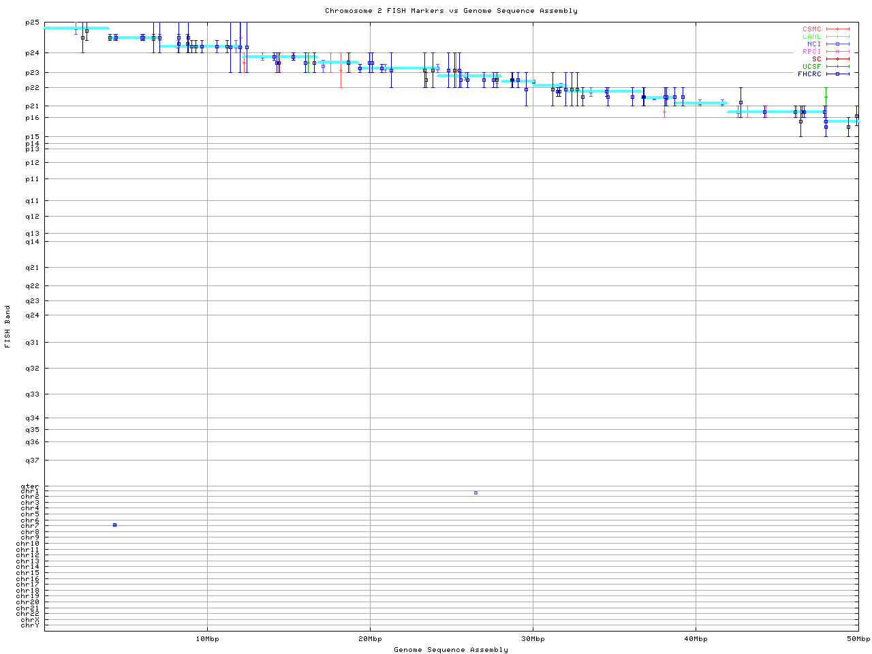
Task: Click the FHCRC legend text label
Action: tap(809, 74)
